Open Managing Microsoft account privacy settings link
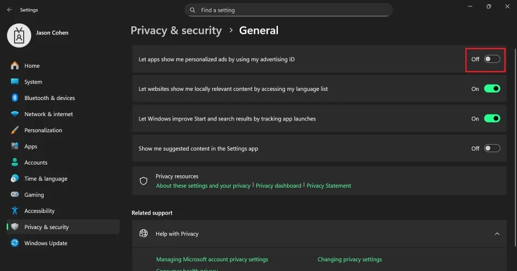Screen dimensions: 517x271 click(x=212, y=259)
